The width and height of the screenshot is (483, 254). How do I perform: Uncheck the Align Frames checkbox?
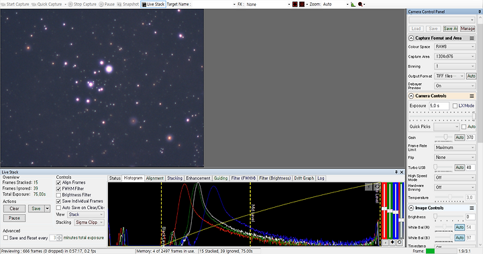(58, 182)
